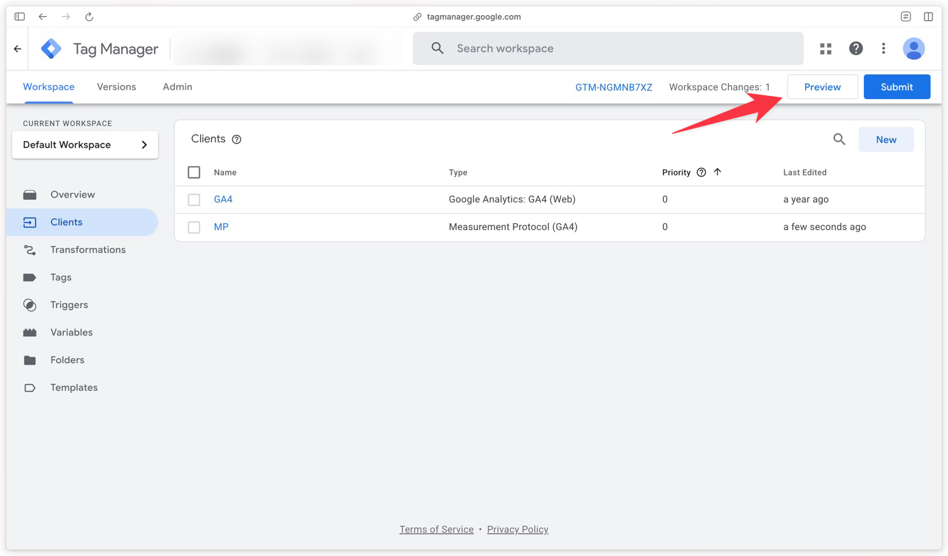Open the MP client link

tap(221, 227)
